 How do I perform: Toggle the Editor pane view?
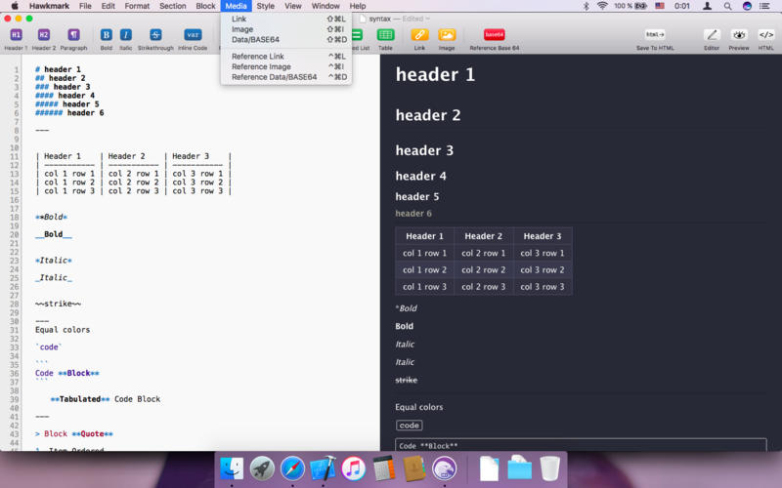712,35
